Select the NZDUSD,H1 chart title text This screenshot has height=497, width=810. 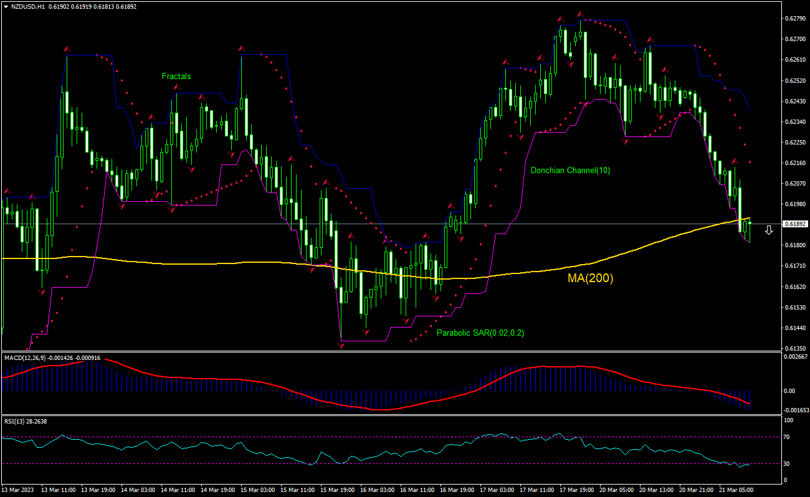click(28, 6)
